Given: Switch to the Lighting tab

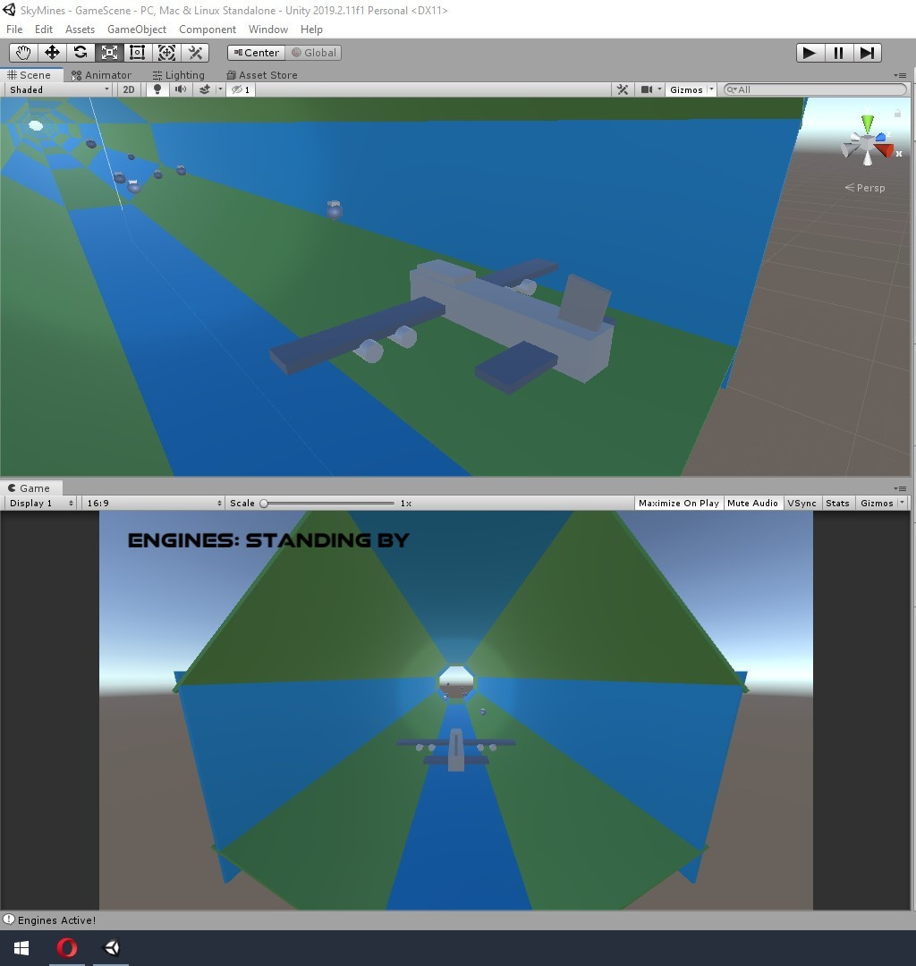Looking at the screenshot, I should [x=179, y=74].
